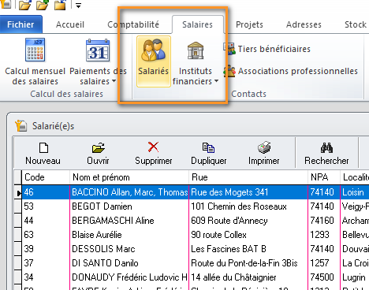This screenshot has width=369, height=290.
Task: Switch to the Comptabilité tab
Action: (133, 24)
